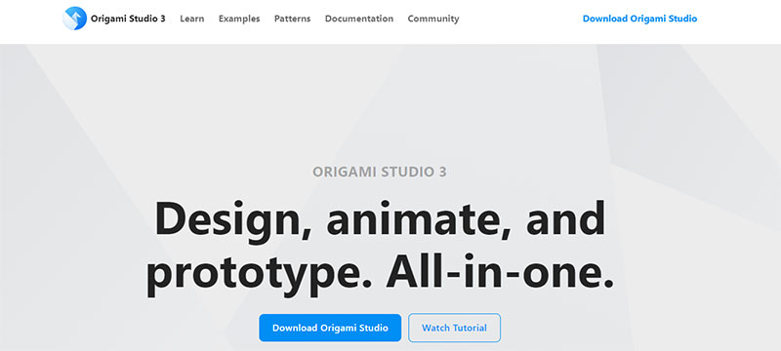
Task: Visit the Community section
Action: click(x=433, y=19)
